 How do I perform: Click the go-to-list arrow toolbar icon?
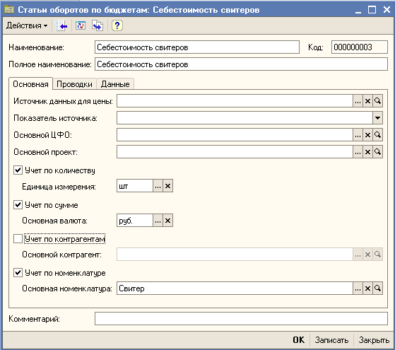[61, 25]
